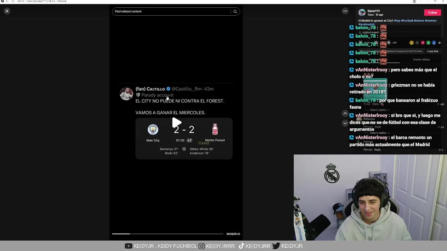Open the original sound - Tianu link
Image resolution: width=447 pixels, height=251 pixels.
(374, 32)
